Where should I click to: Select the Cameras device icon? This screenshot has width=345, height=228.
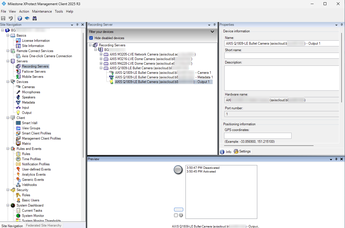[x=18, y=87]
